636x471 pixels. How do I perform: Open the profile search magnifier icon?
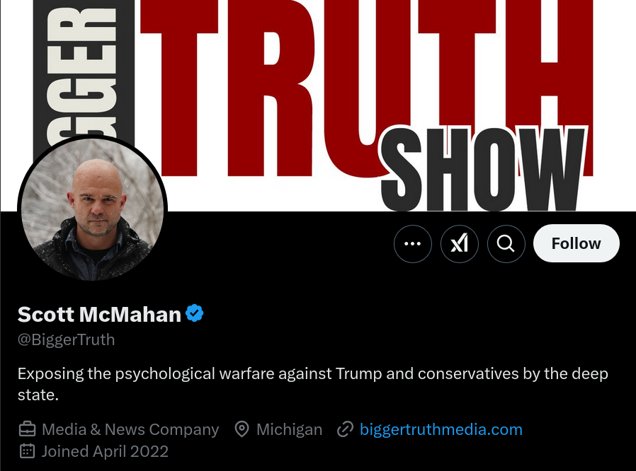pyautogui.click(x=506, y=244)
